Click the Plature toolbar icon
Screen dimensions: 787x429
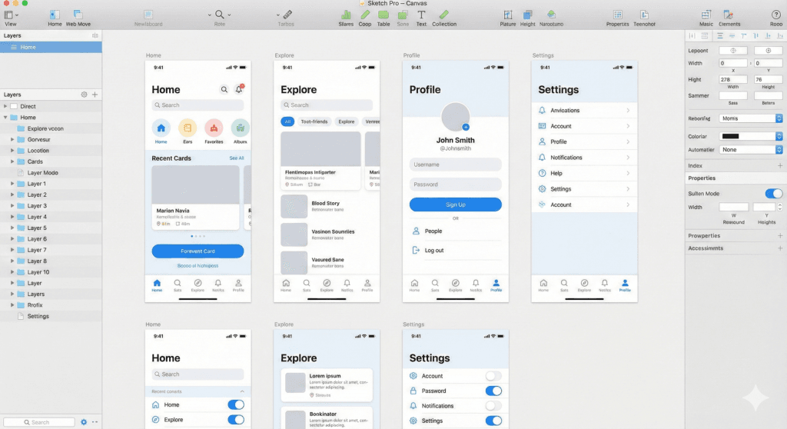point(508,15)
